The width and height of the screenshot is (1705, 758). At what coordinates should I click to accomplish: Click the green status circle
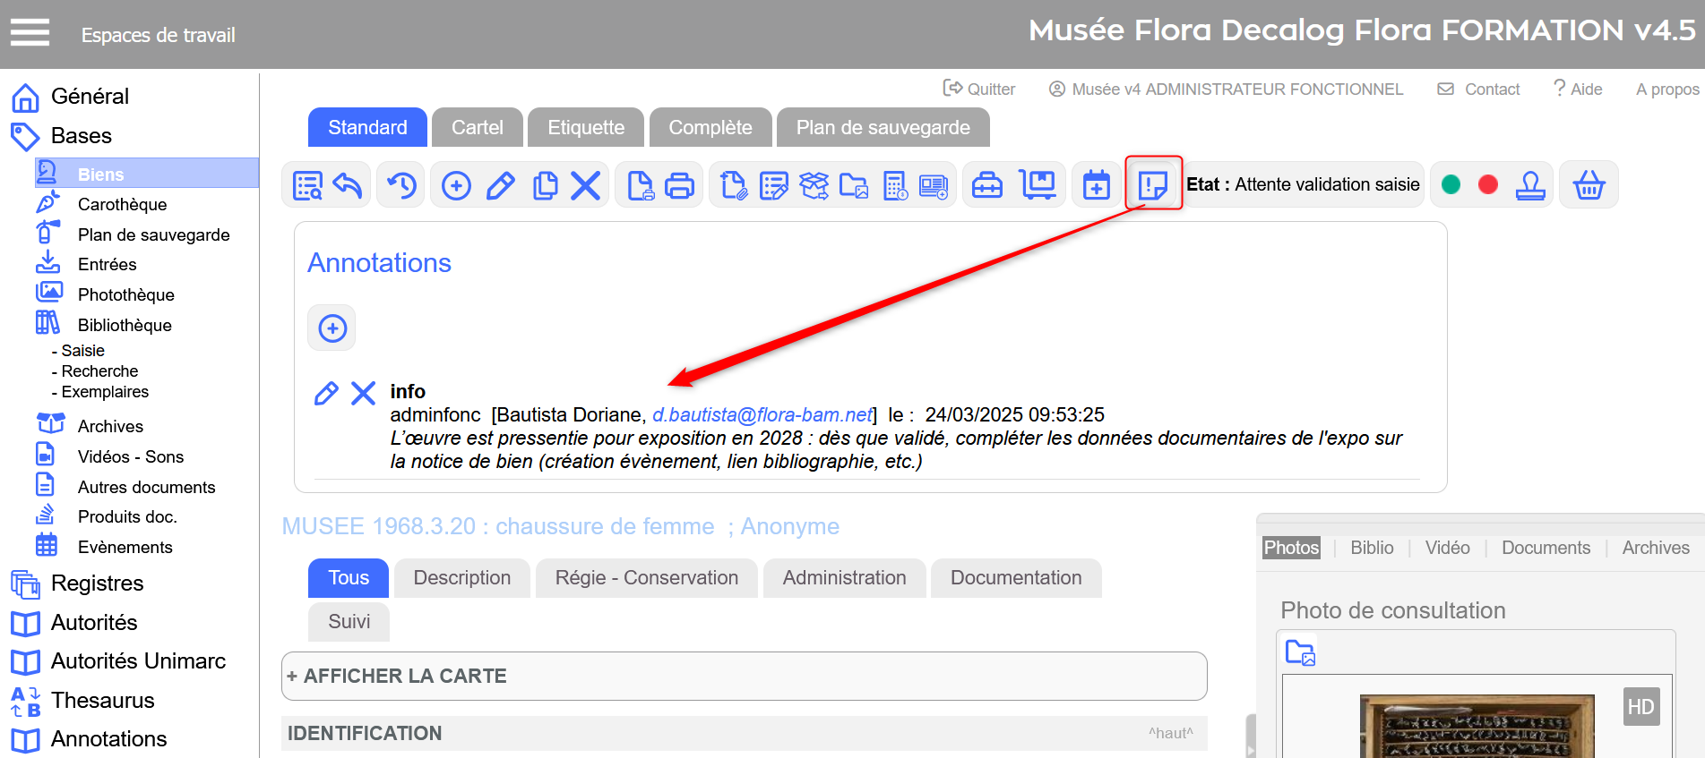pos(1451,184)
